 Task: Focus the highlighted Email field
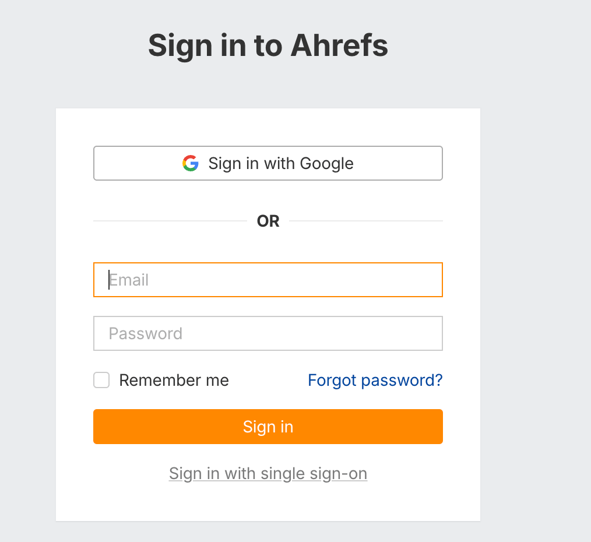[x=268, y=280]
